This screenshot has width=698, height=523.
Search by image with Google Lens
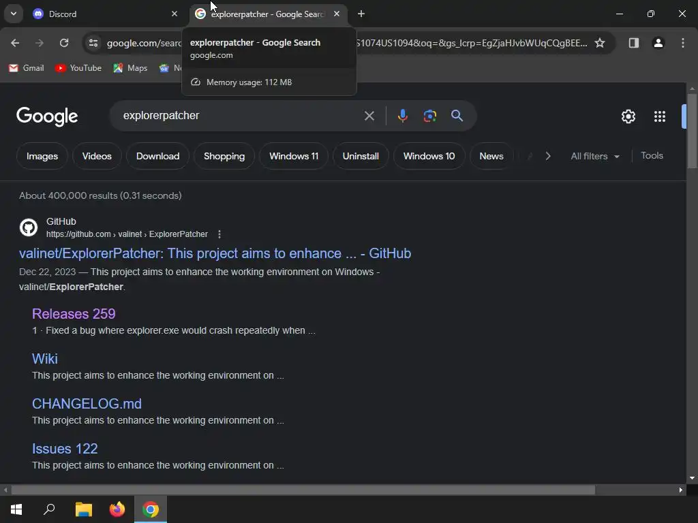[x=429, y=116]
